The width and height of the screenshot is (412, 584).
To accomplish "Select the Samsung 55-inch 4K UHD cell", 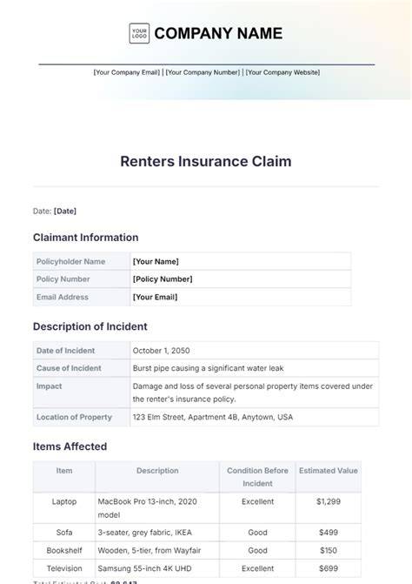I will click(x=157, y=568).
